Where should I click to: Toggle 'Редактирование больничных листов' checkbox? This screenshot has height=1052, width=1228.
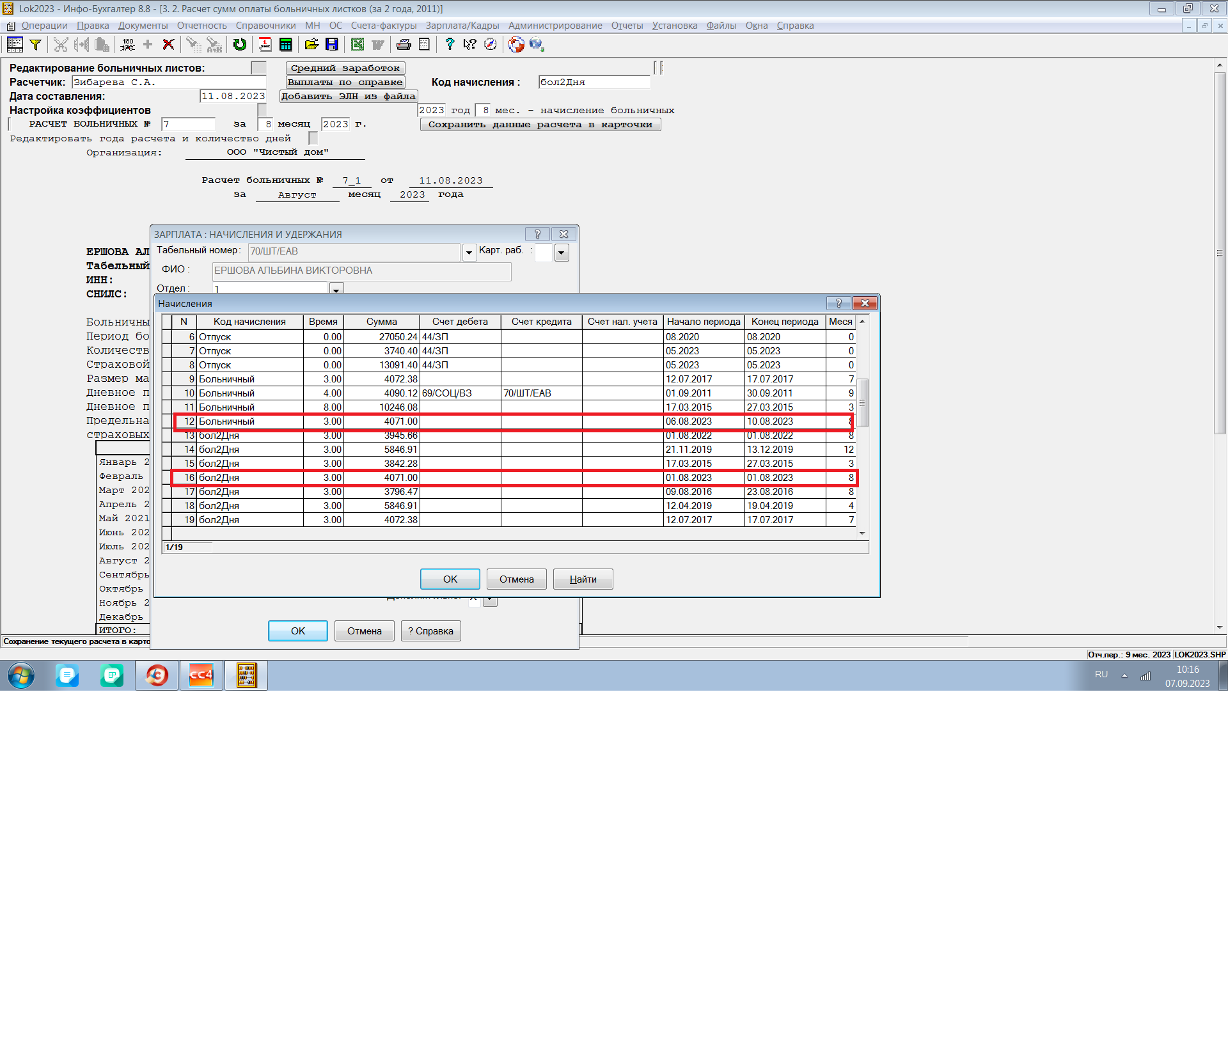pyautogui.click(x=258, y=68)
